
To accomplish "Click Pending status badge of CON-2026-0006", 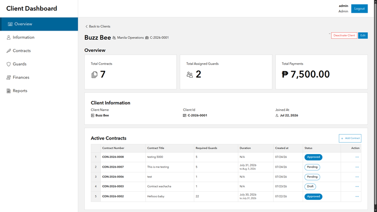I will (x=312, y=177).
